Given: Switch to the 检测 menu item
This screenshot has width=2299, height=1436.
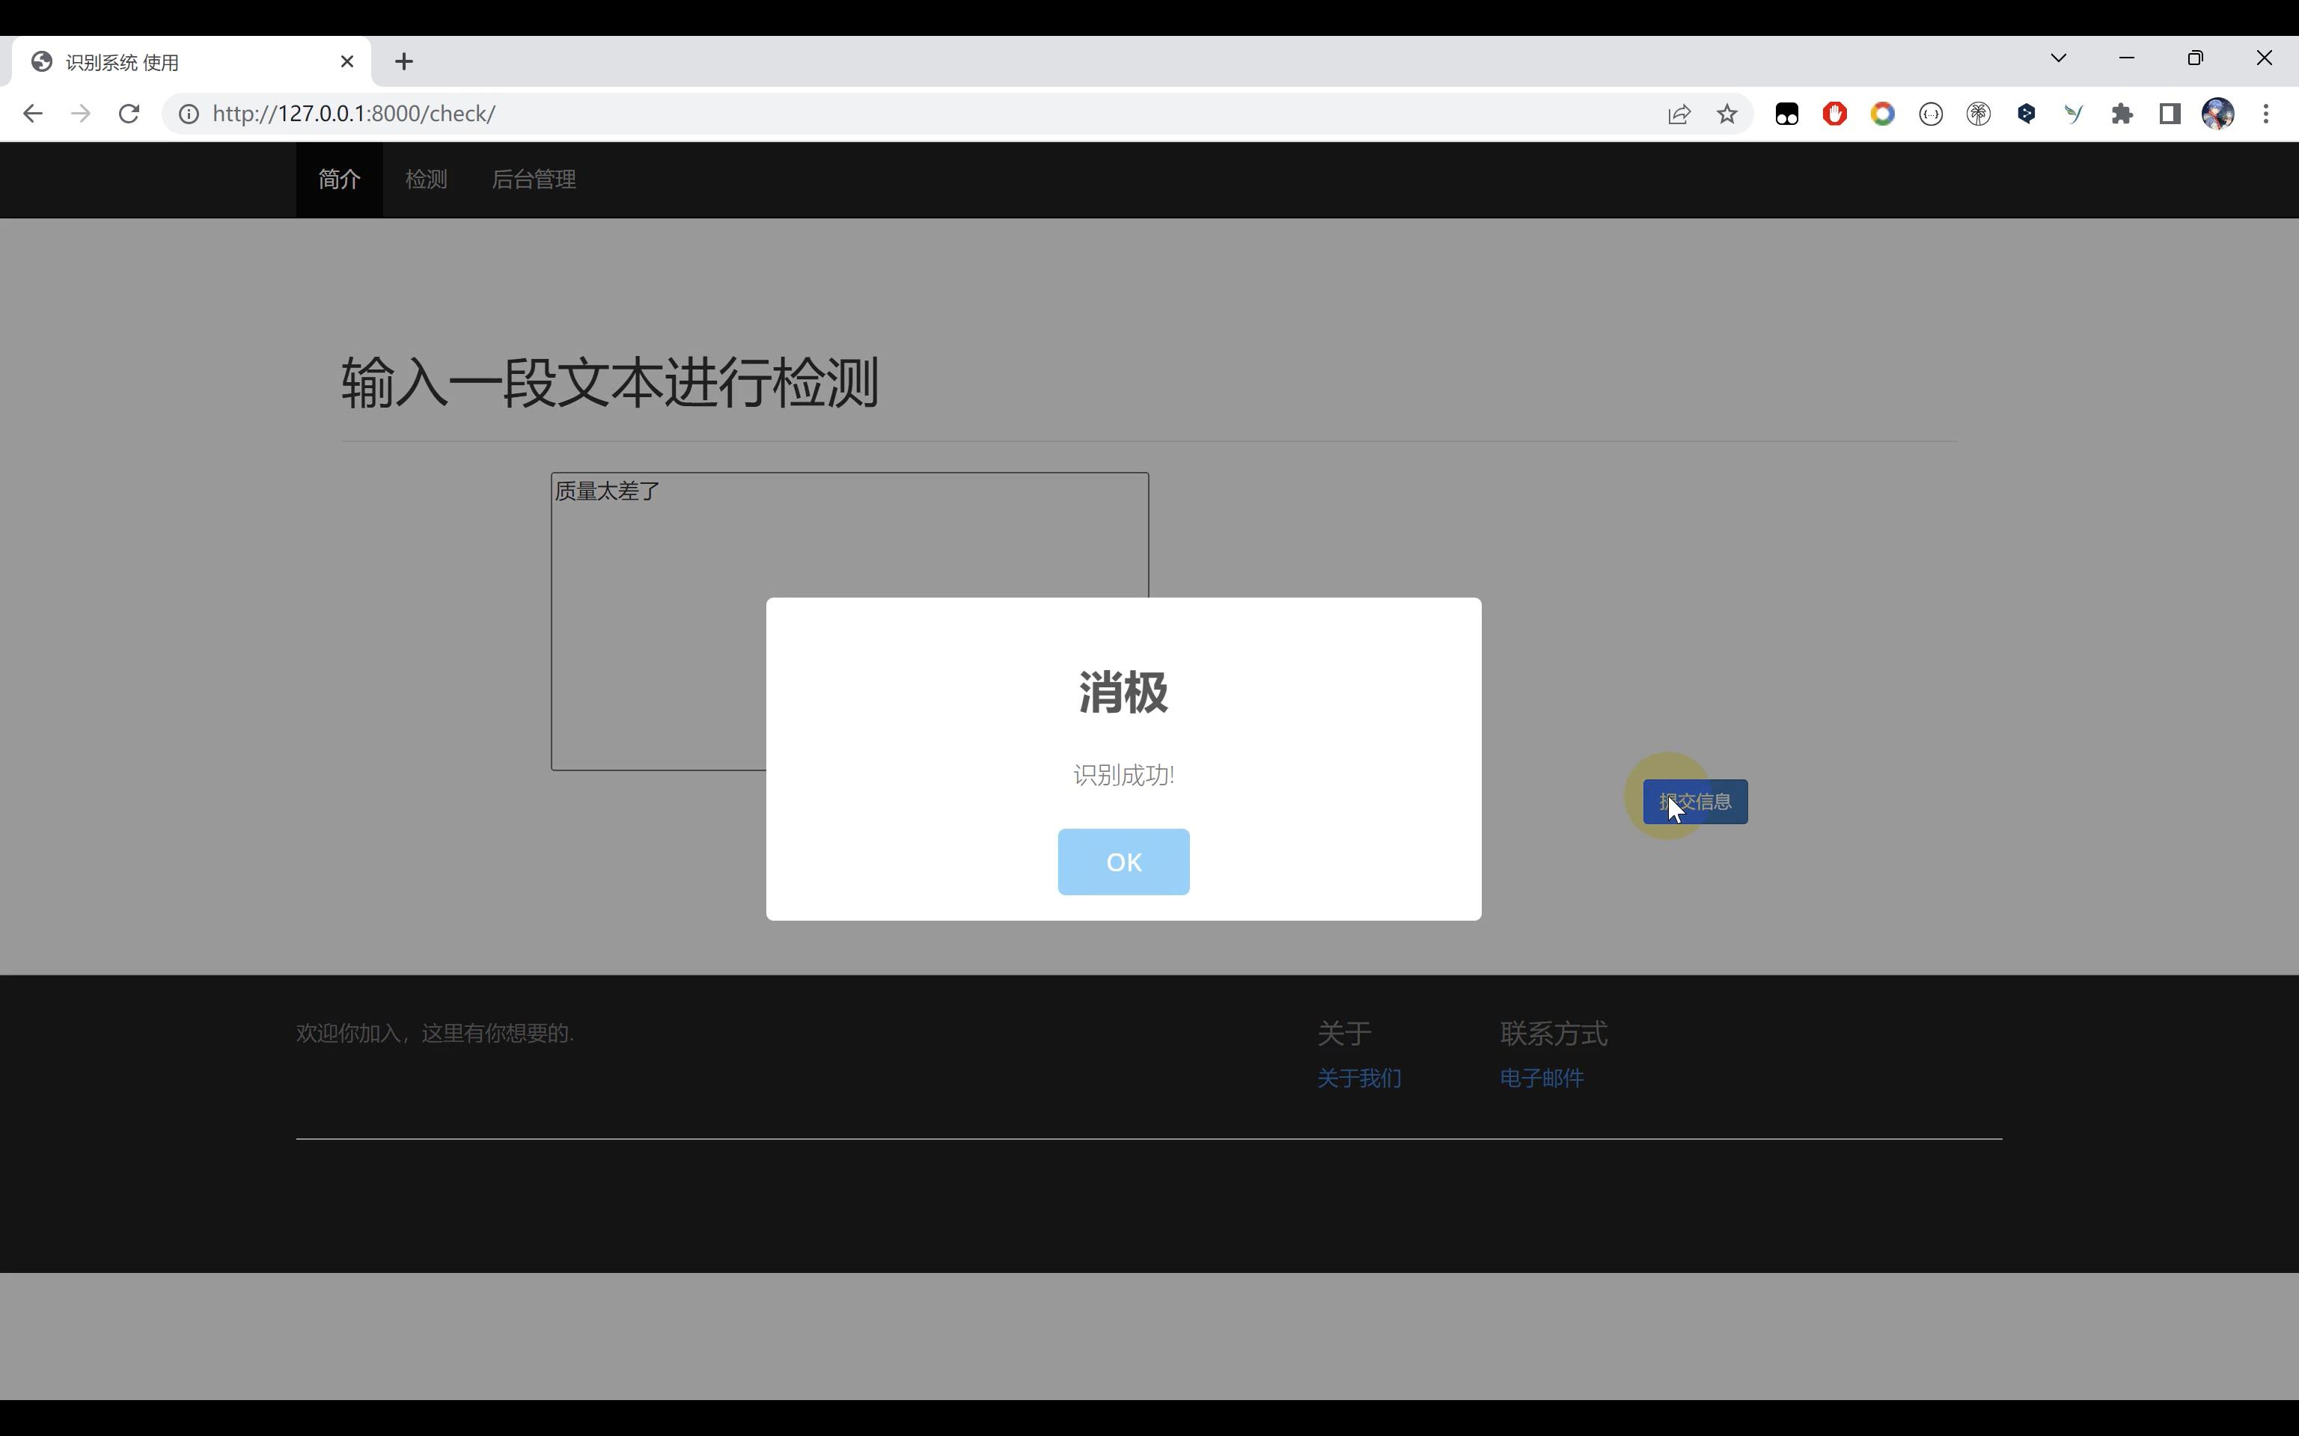Looking at the screenshot, I should [x=424, y=179].
